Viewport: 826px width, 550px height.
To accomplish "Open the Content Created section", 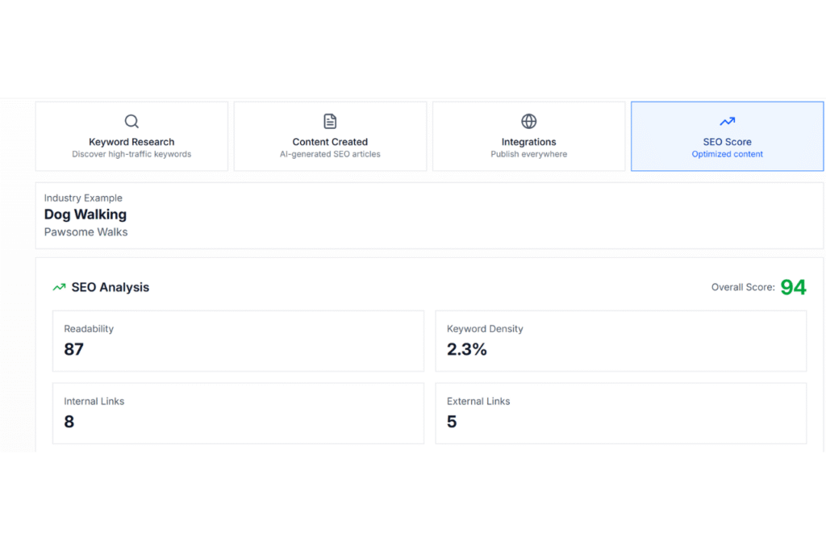I will click(330, 136).
